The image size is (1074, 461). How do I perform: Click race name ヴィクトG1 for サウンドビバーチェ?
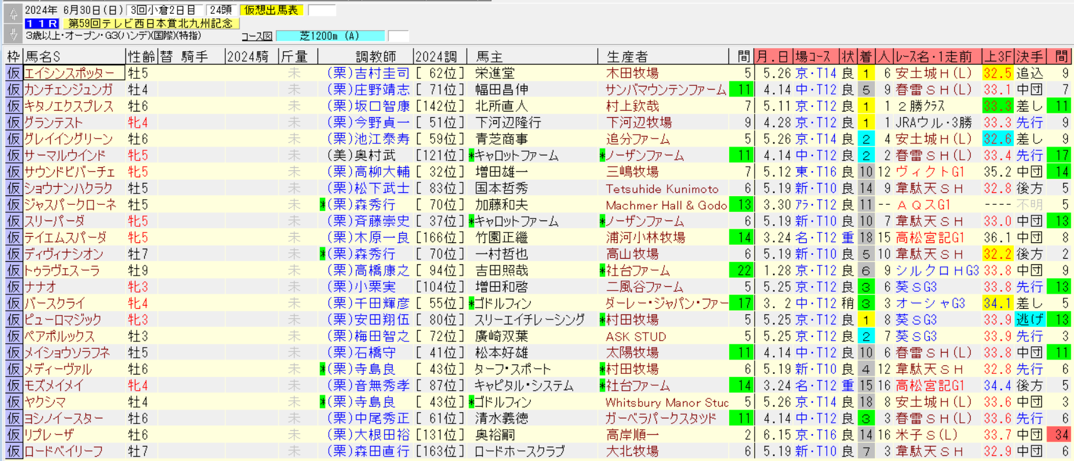pos(929,172)
